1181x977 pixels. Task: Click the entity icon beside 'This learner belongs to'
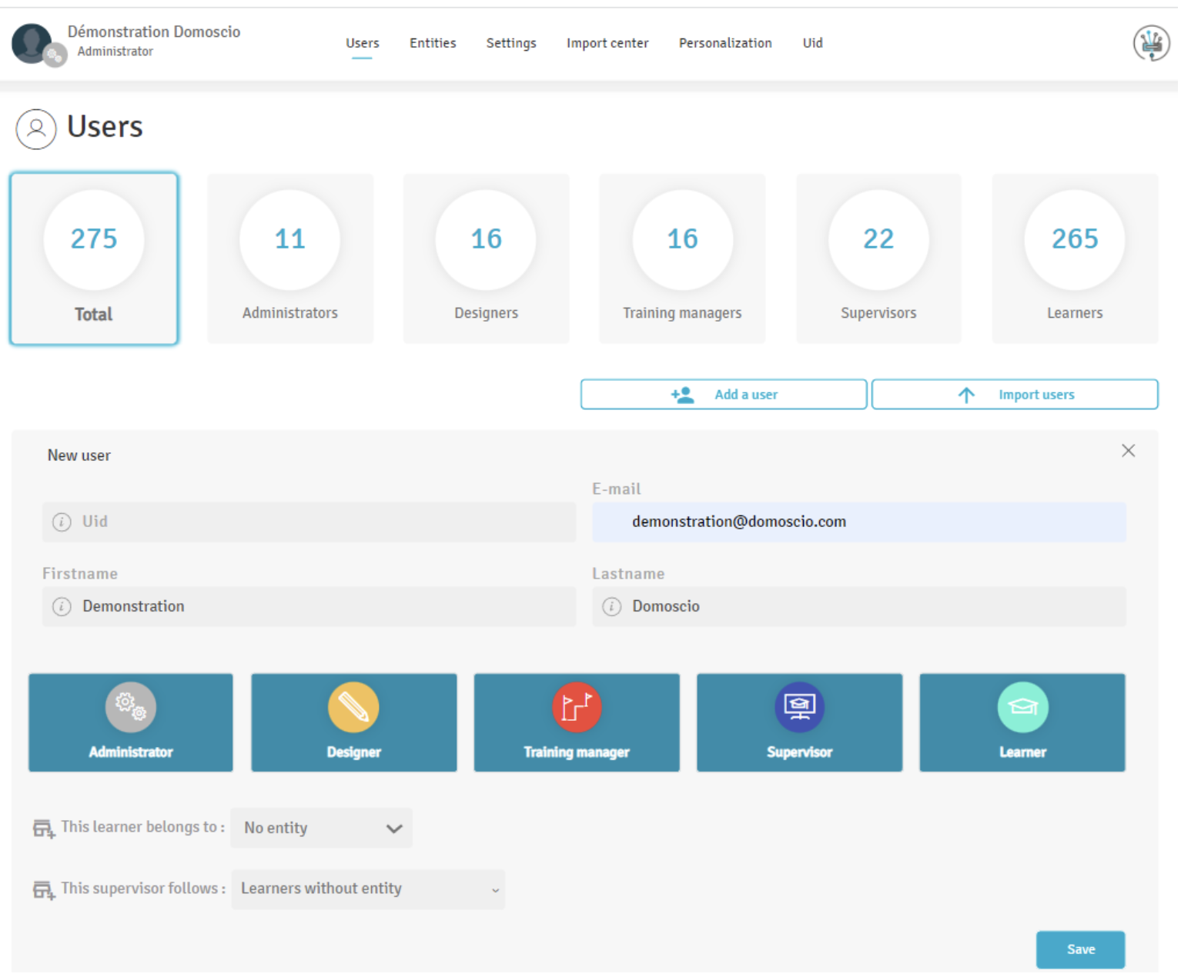click(44, 830)
